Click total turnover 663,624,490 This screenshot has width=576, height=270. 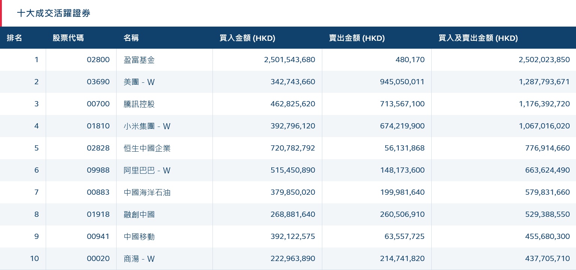tap(548, 170)
